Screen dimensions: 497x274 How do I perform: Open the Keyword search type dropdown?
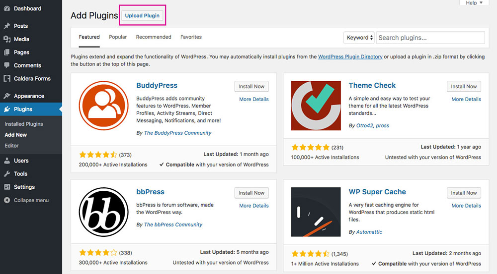coord(359,38)
